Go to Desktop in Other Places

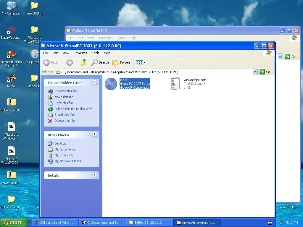click(60, 143)
